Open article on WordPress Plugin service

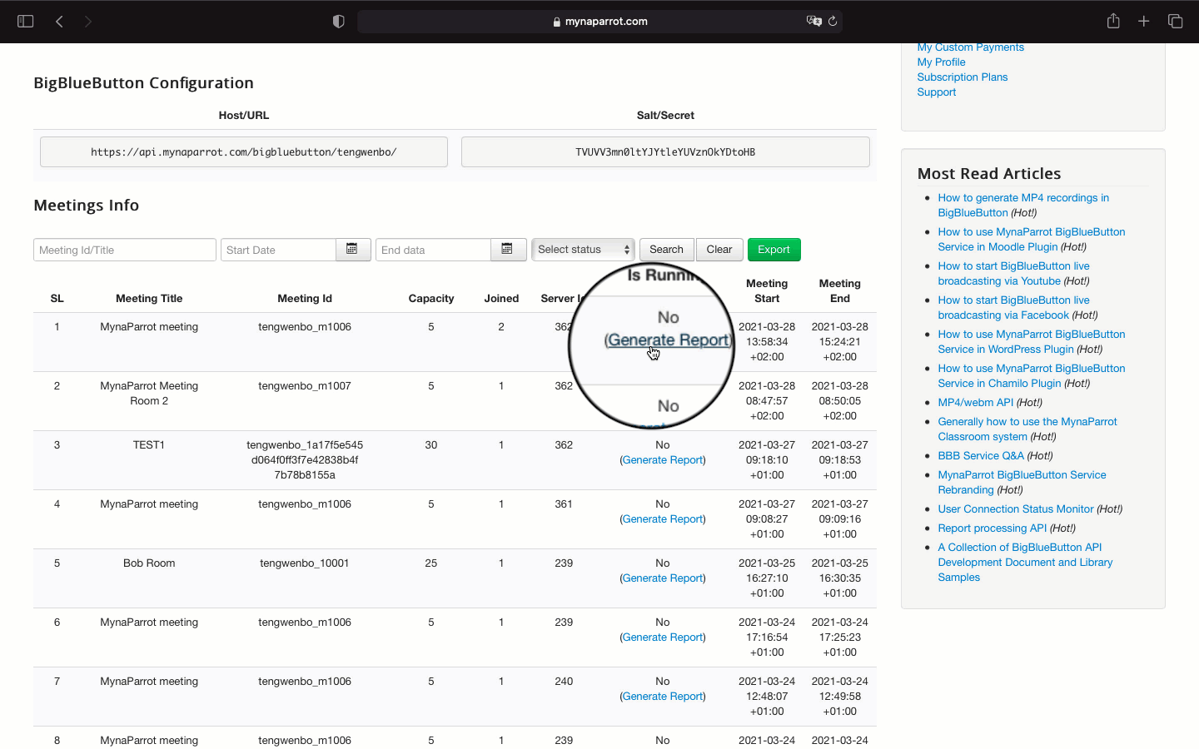pyautogui.click(x=1031, y=342)
